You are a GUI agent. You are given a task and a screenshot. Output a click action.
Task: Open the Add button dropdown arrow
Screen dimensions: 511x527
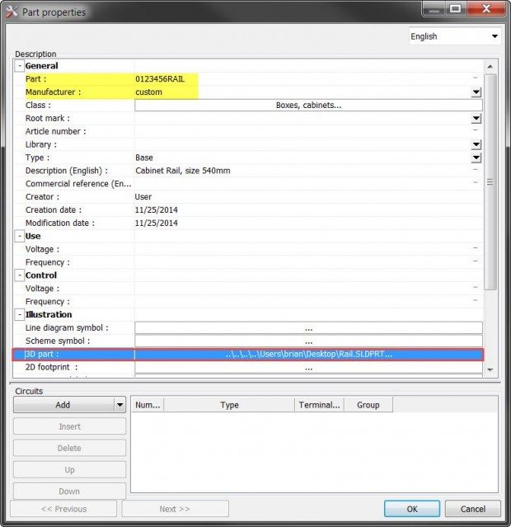click(x=120, y=405)
